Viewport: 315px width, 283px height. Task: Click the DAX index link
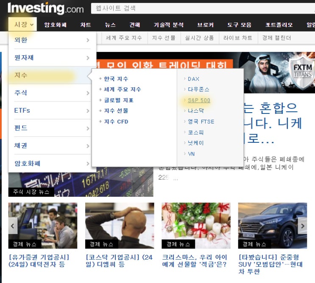click(x=193, y=79)
